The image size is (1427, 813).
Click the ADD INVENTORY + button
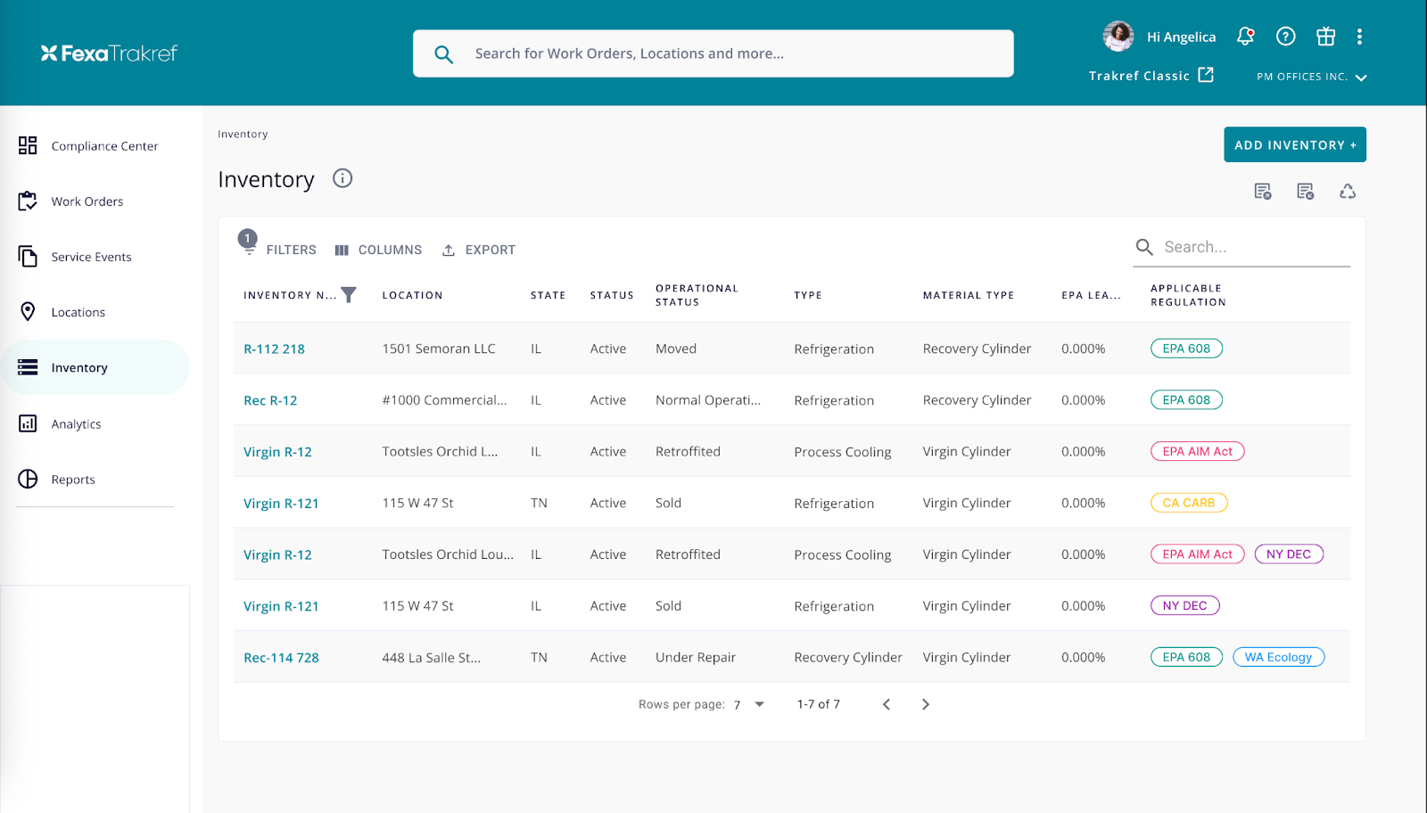click(x=1295, y=144)
